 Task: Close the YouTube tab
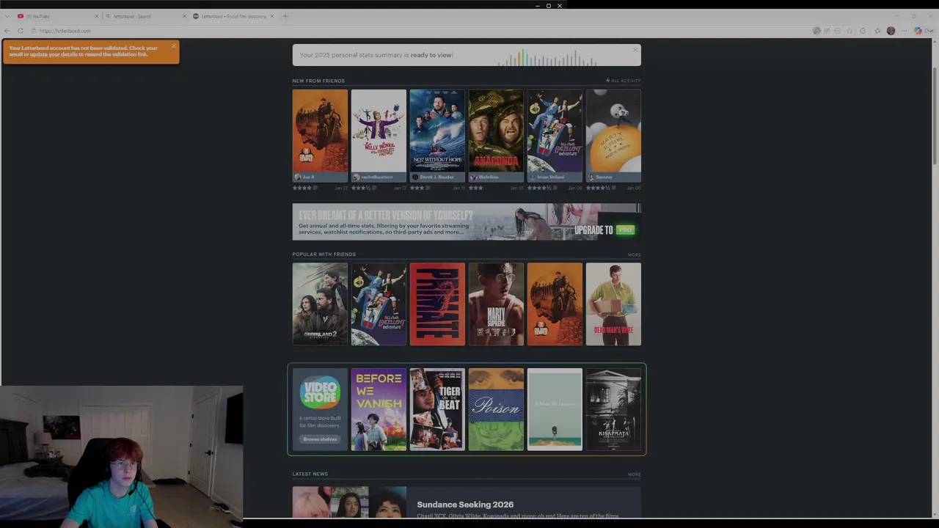[96, 16]
